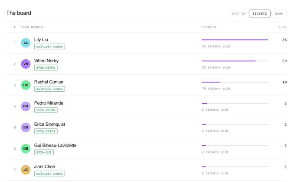Click the code count 29 for Vibhu Norby

[x=285, y=61]
